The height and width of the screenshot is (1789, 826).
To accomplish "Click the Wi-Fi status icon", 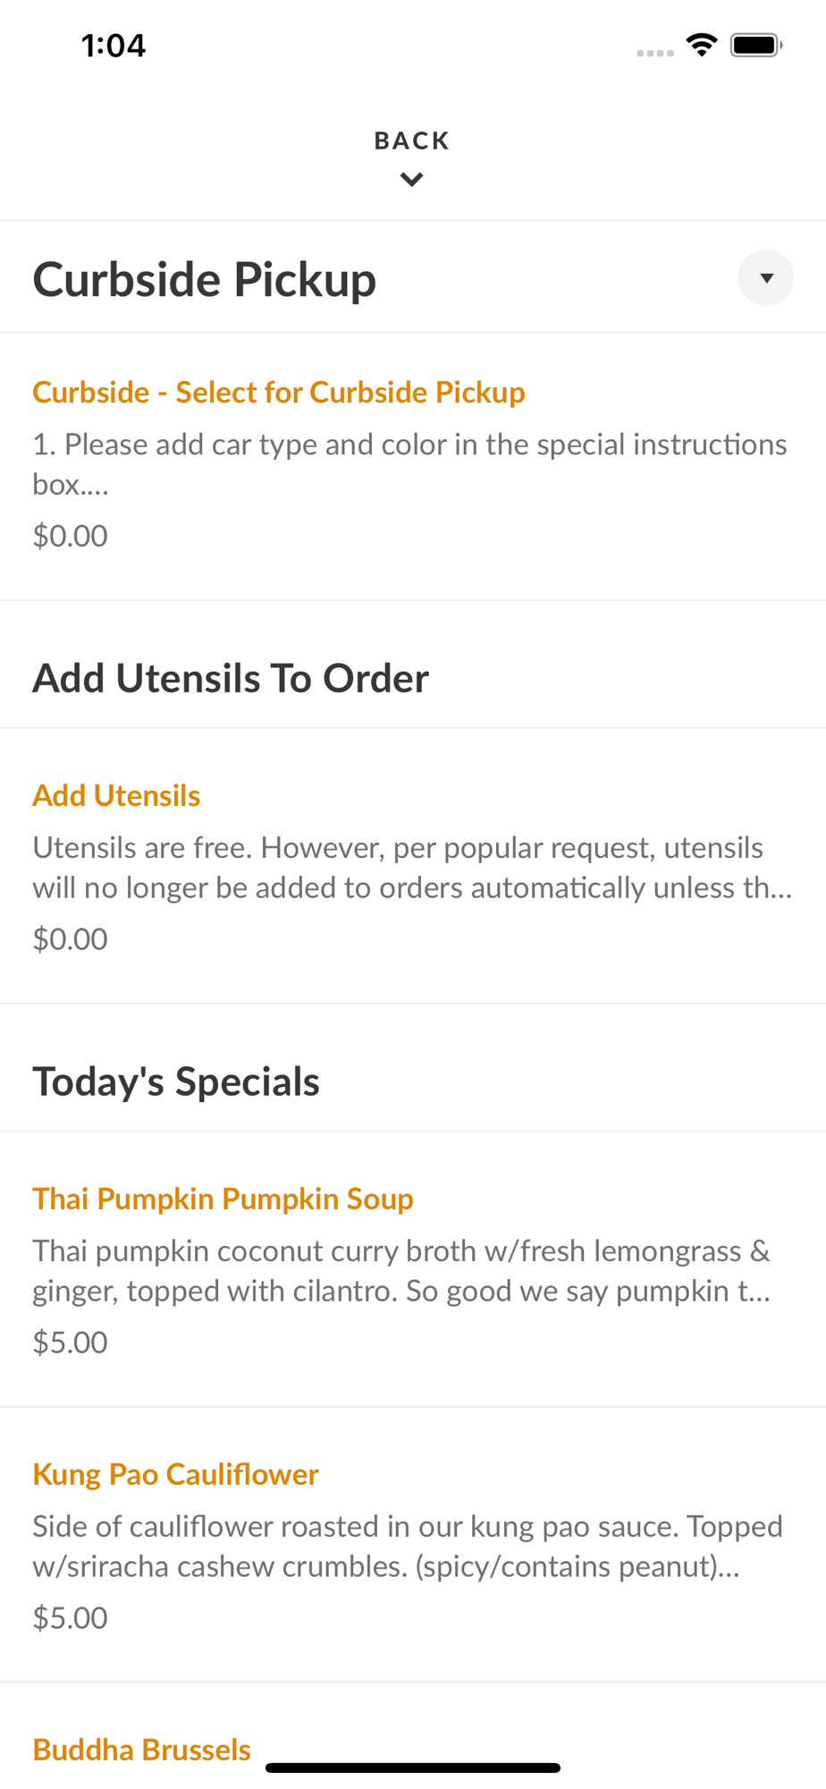I will pyautogui.click(x=702, y=45).
